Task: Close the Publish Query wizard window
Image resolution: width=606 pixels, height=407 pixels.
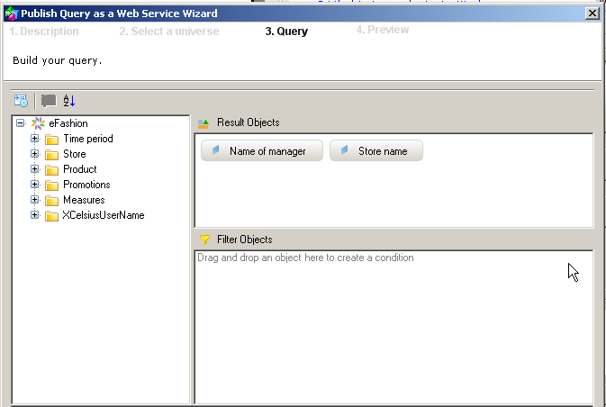Action: point(592,14)
